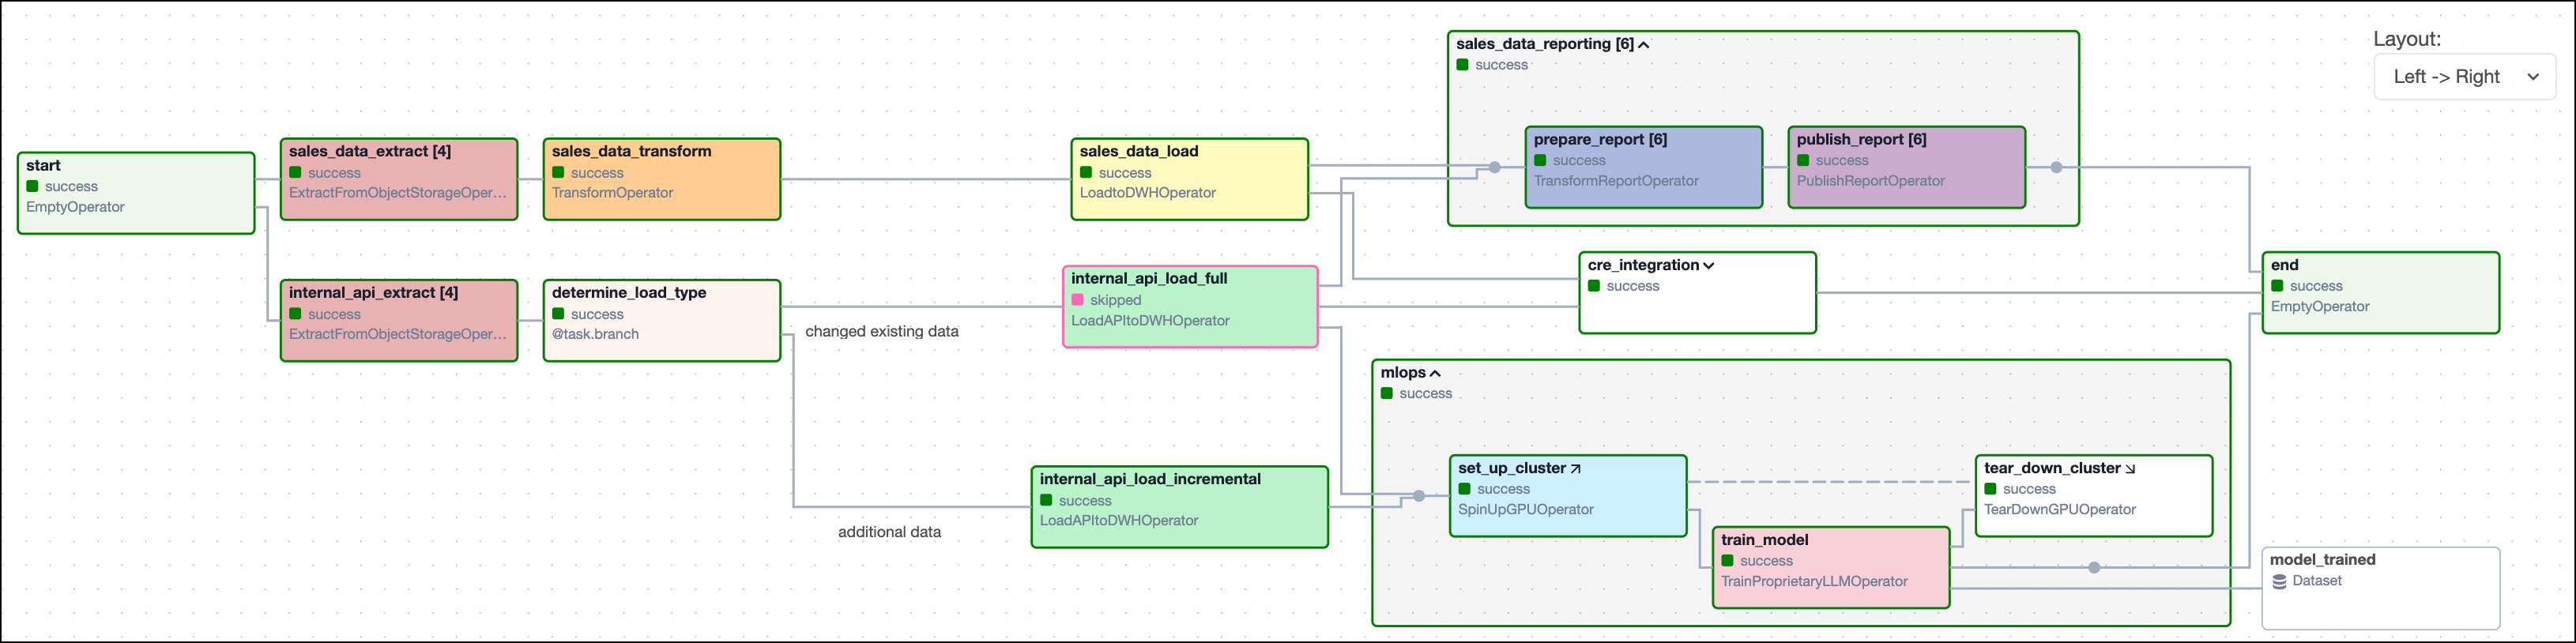
Task: Expand the cre_integration task group
Action: [x=1708, y=265]
